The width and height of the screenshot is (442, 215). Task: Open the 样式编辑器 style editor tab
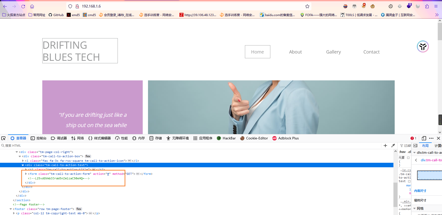[99, 138]
